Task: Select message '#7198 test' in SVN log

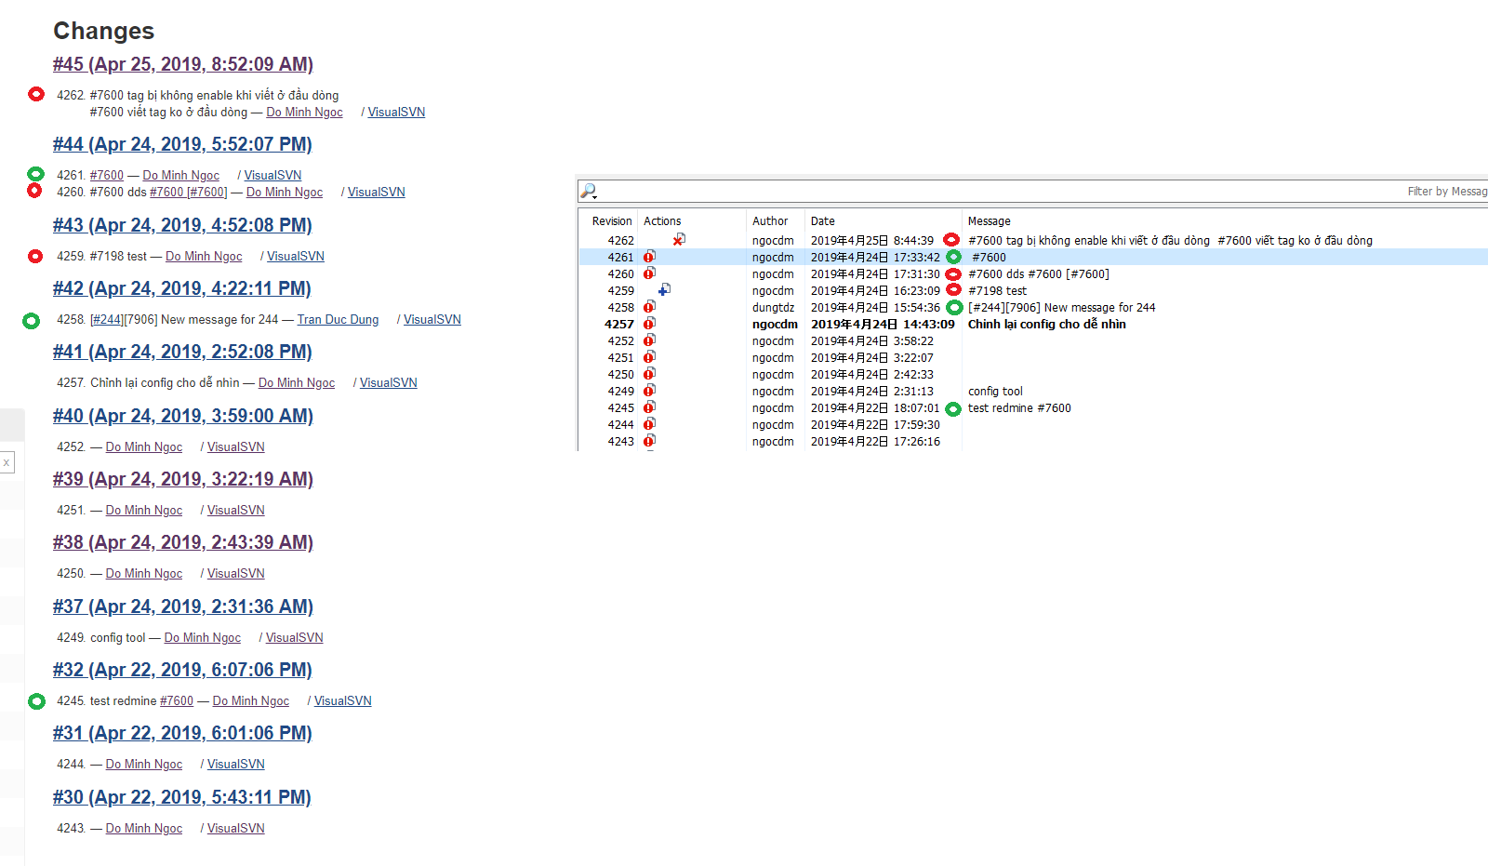Action: pyautogui.click(x=997, y=290)
